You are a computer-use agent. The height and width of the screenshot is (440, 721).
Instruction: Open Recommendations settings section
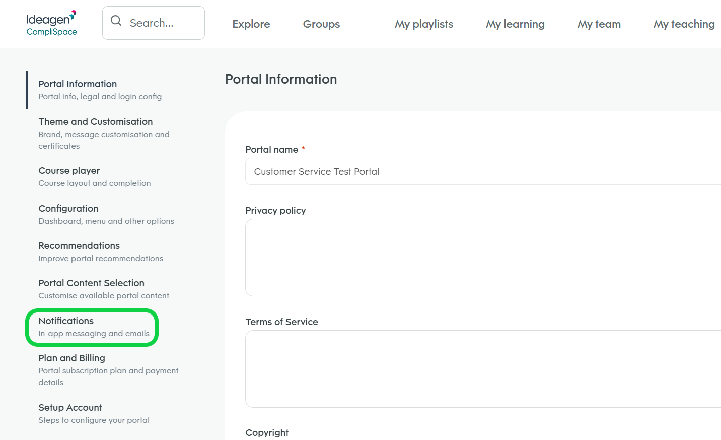coord(101,252)
